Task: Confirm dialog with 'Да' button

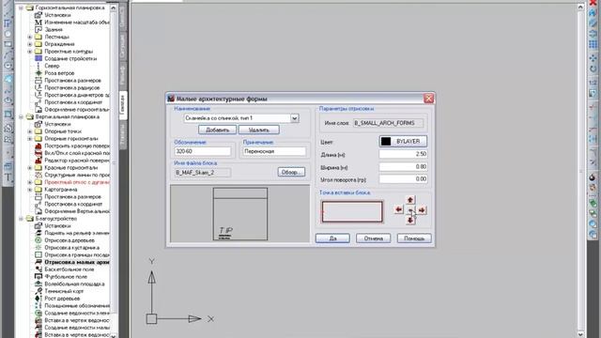Action: point(332,238)
